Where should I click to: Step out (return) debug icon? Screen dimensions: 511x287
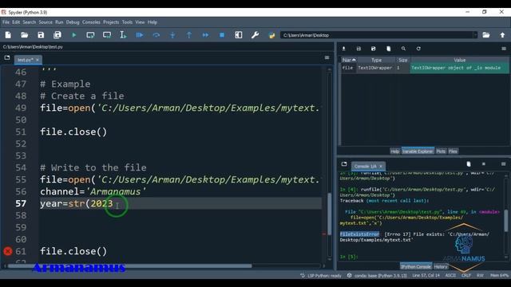click(189, 35)
